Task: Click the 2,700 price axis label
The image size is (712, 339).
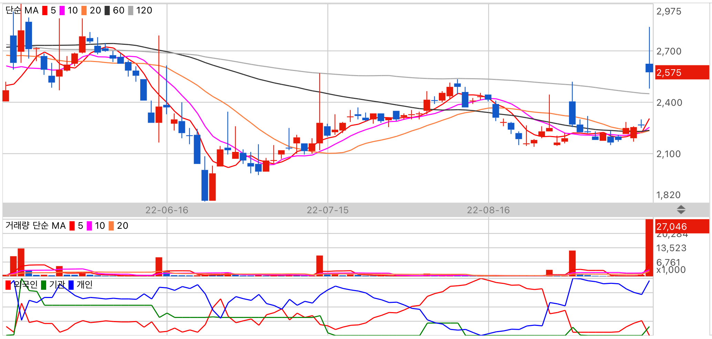Action: point(669,51)
